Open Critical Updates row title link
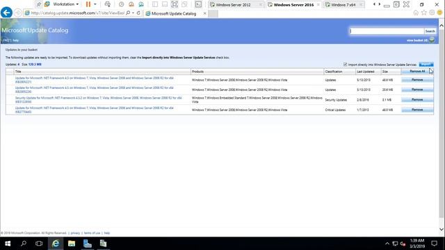 point(94,110)
